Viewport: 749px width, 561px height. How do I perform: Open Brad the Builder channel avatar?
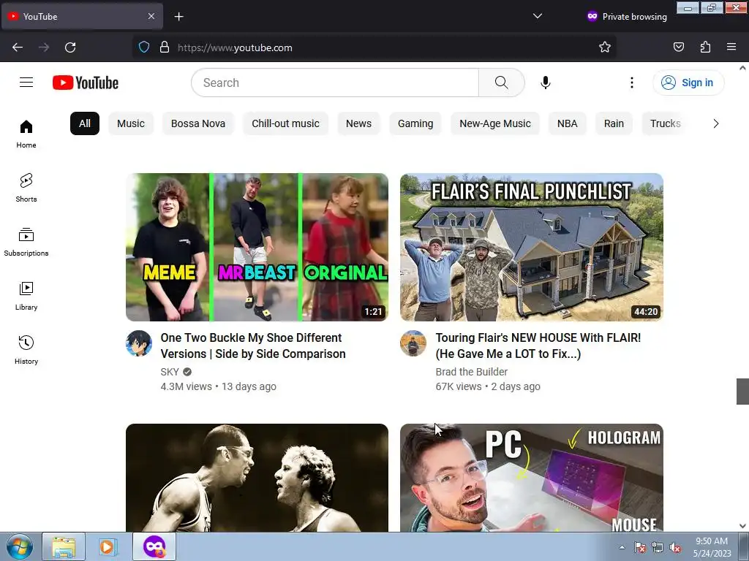413,343
